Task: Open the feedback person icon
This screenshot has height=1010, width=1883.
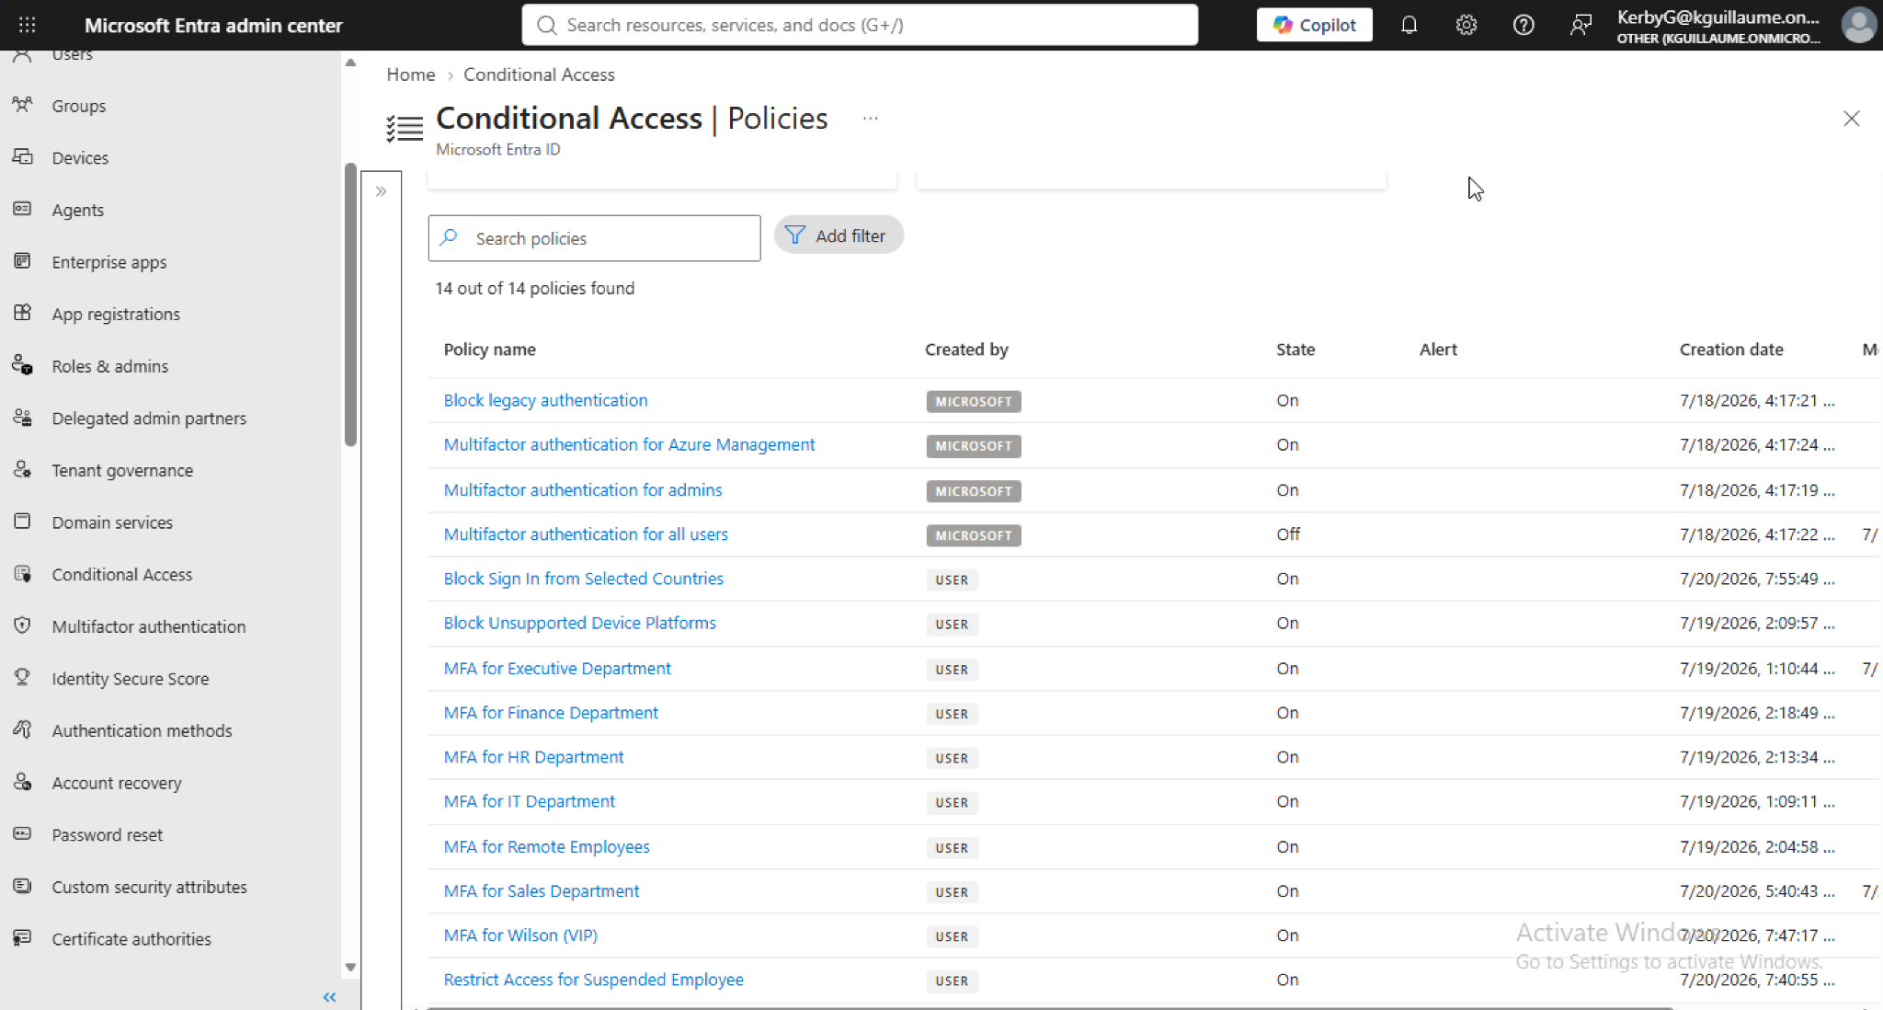Action: 1581,25
